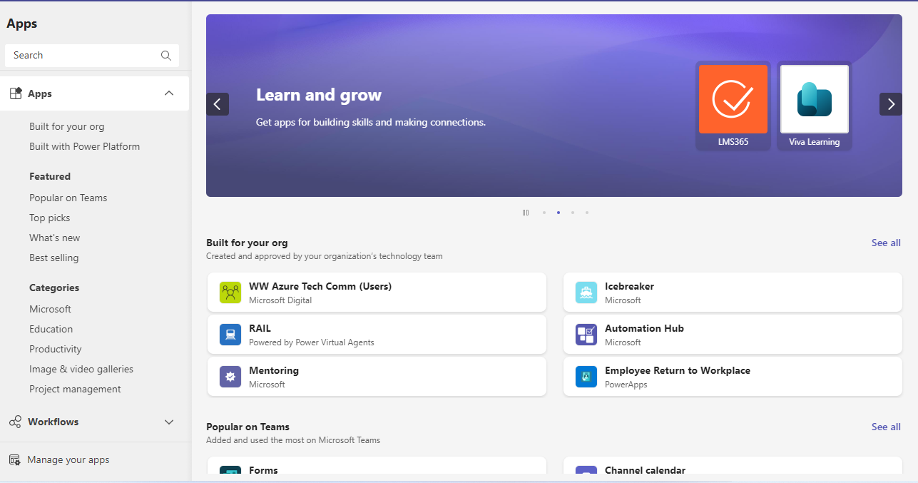Click See all for Built for your org

[x=886, y=243]
